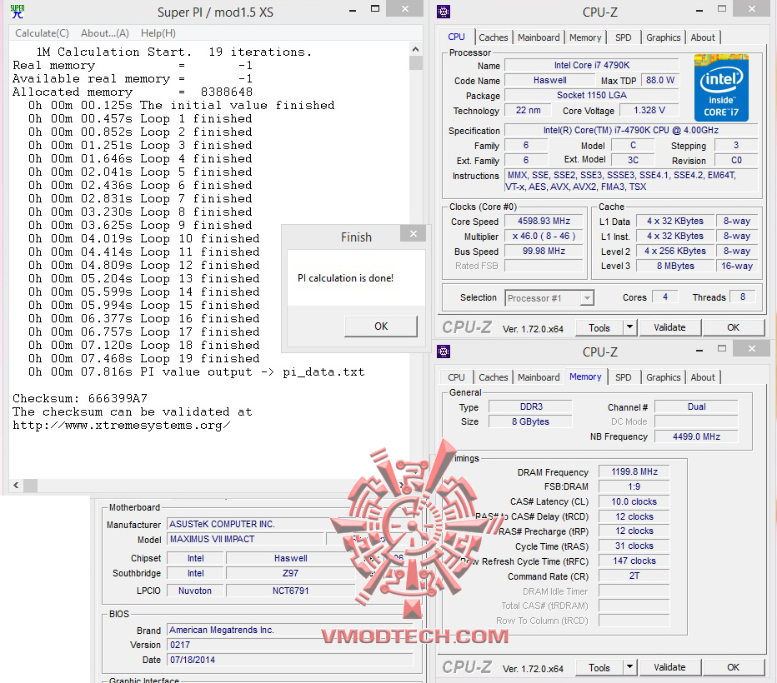The image size is (777, 683).
Task: Open the Help(H) menu in Super PI
Action: click(x=158, y=33)
